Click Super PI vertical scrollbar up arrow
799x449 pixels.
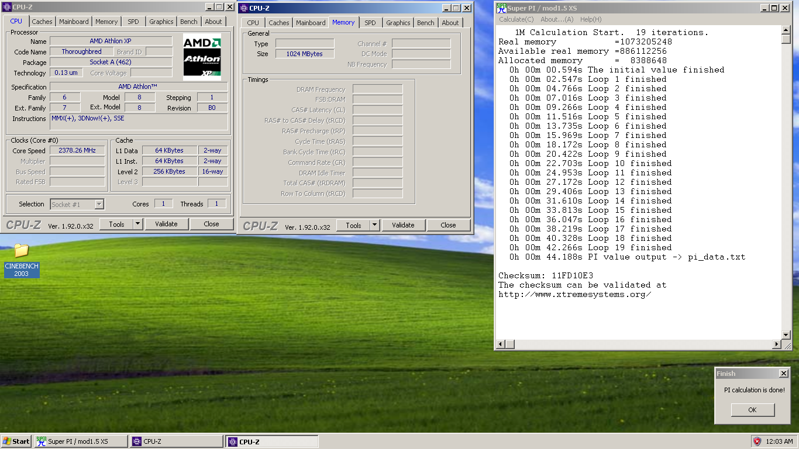click(x=786, y=30)
